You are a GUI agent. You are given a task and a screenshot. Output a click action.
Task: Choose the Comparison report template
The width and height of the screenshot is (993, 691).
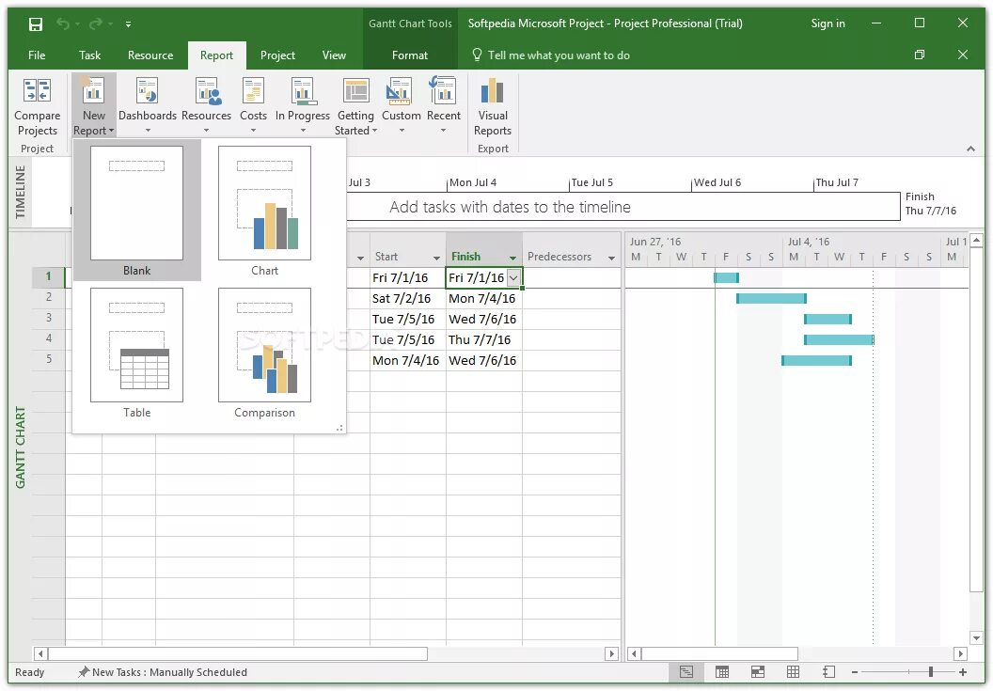[x=265, y=353]
